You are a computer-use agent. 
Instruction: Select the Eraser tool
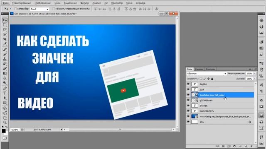[5, 68]
